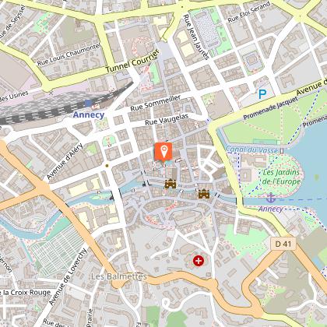
Task: Select the Promenade Jacquet label
Action: 270,108
